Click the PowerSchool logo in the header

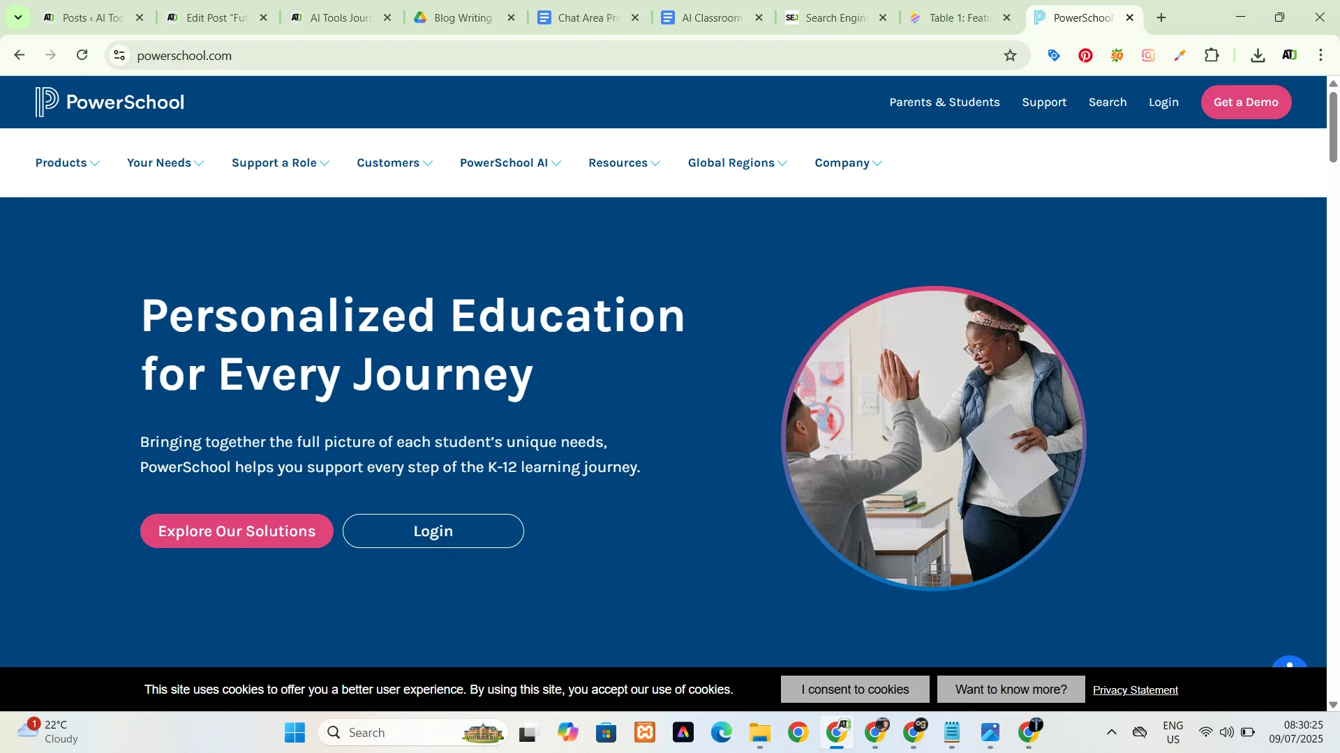tap(110, 102)
